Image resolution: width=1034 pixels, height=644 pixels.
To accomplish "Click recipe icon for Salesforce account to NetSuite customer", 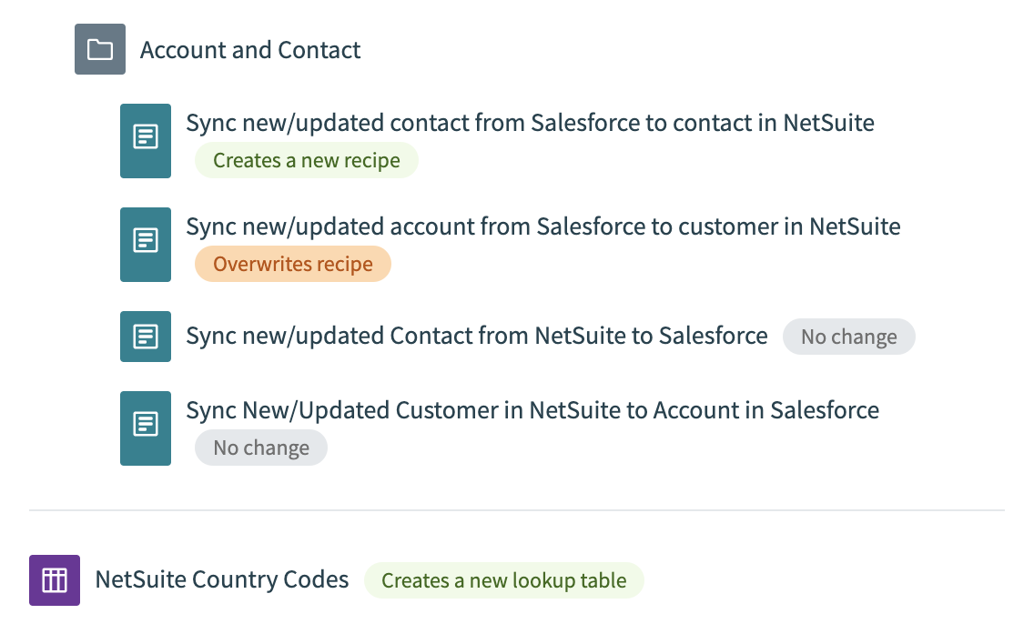I will [146, 245].
